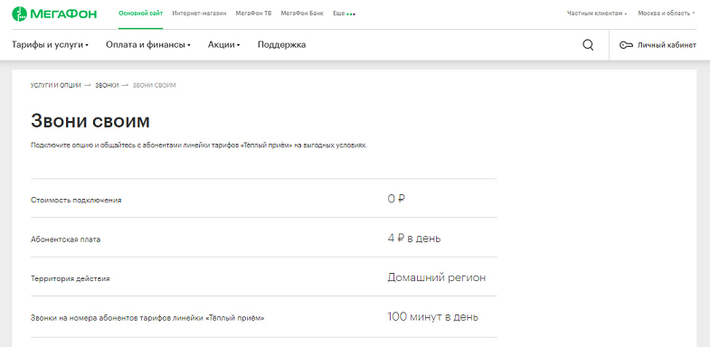Switch to Интернет-магазин tab
This screenshot has height=347, width=710.
click(x=199, y=14)
